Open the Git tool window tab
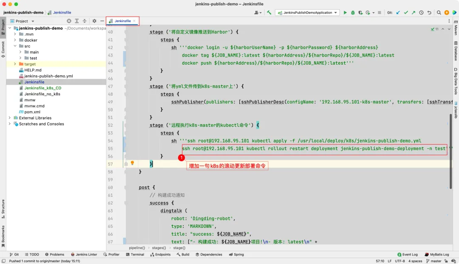The width and height of the screenshot is (459, 264). tap(14, 254)
